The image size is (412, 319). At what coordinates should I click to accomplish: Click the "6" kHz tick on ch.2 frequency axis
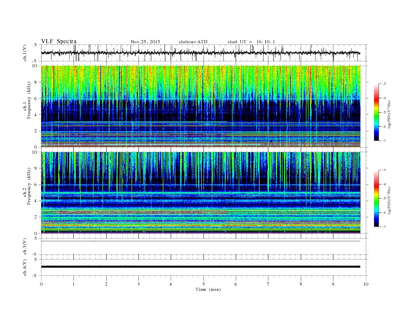click(x=36, y=185)
